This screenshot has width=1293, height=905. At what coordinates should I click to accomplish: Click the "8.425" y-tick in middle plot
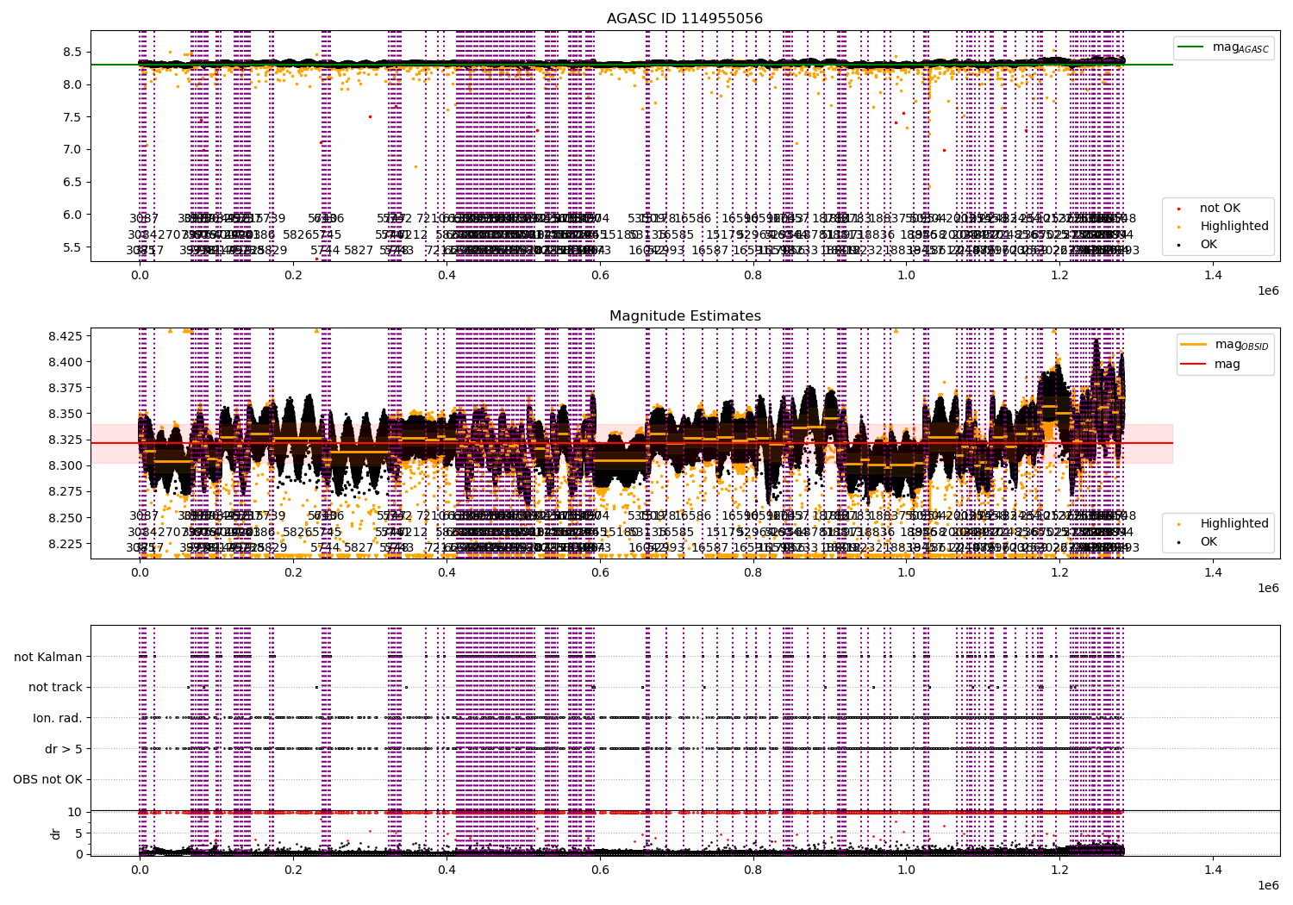[x=66, y=336]
